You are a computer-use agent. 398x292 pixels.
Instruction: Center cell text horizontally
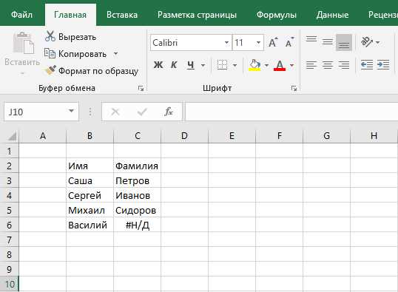[x=328, y=65]
